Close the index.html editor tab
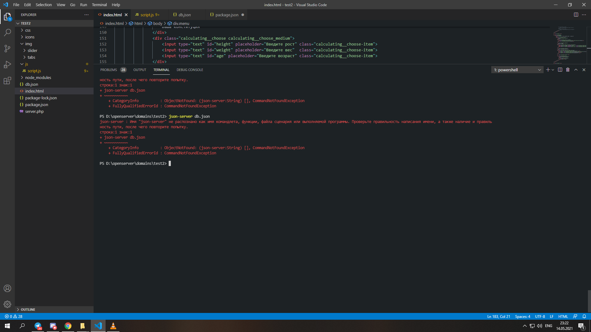Viewport: 591px width, 332px height. (x=126, y=15)
